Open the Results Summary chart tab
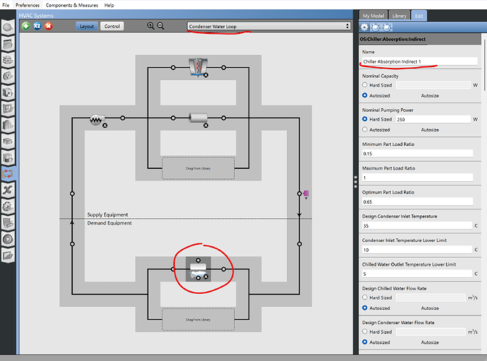The width and height of the screenshot is (487, 361). pyautogui.click(x=8, y=256)
